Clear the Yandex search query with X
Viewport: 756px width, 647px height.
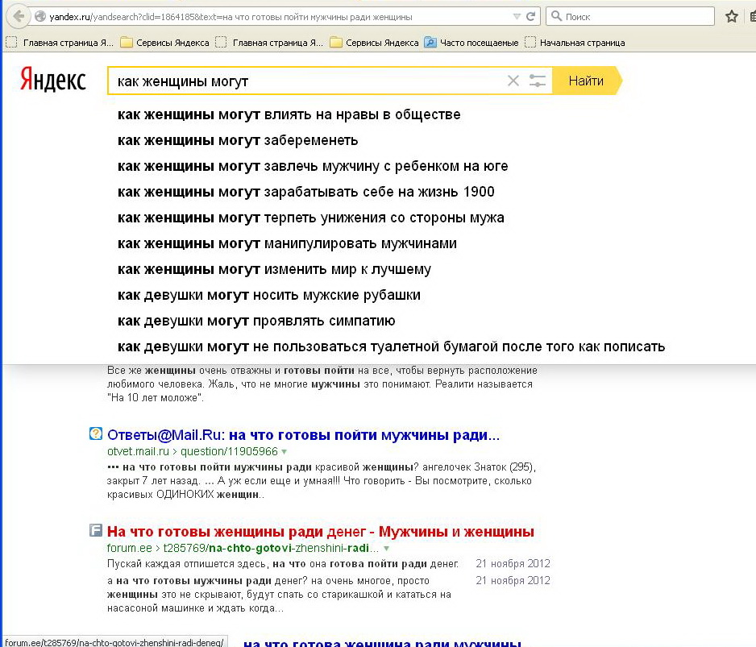coord(513,81)
